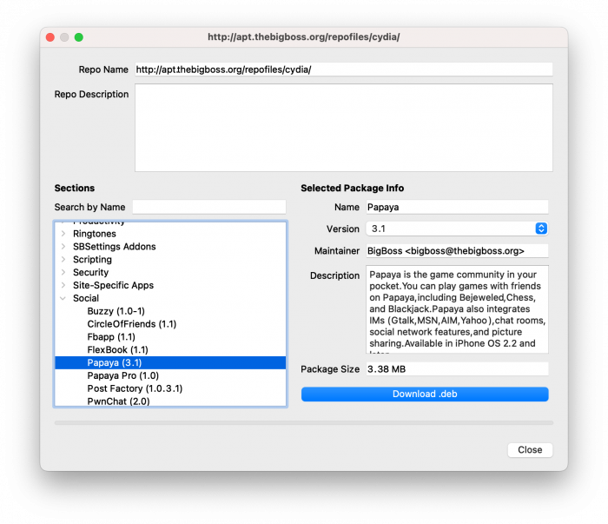Click the Site-Specific Apps section label

pos(113,286)
